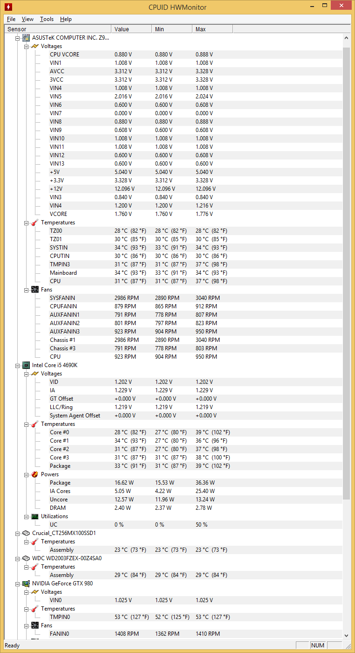
Task: Open the Tools menu
Action: point(47,19)
